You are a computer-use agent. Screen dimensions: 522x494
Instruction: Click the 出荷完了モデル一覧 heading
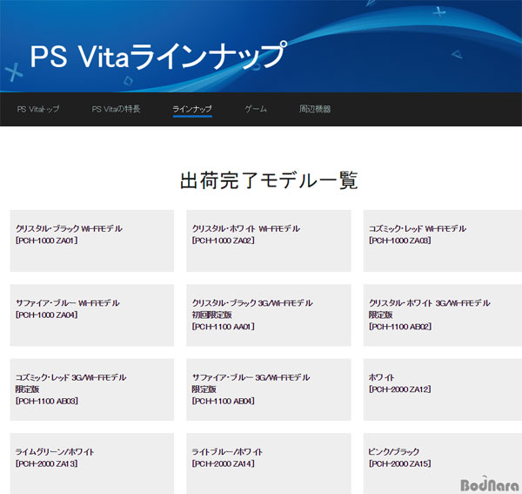tap(269, 180)
